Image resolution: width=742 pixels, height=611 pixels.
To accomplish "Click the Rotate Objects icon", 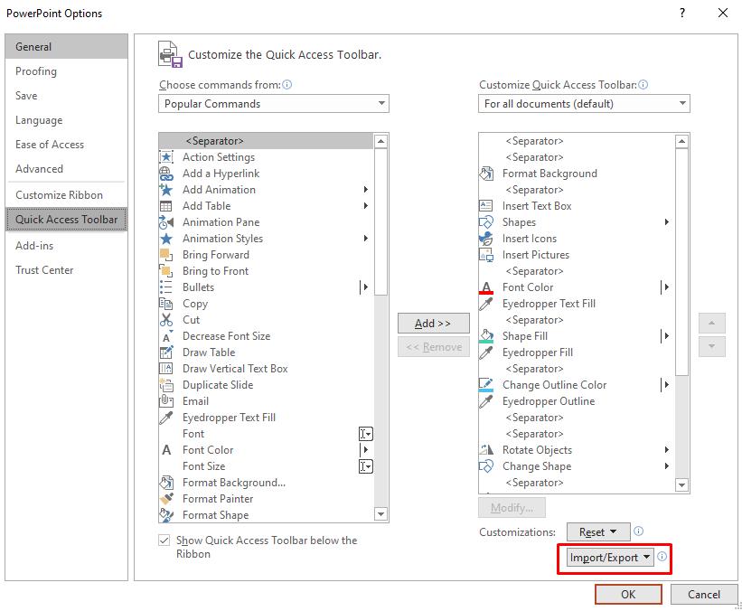I will pos(486,449).
